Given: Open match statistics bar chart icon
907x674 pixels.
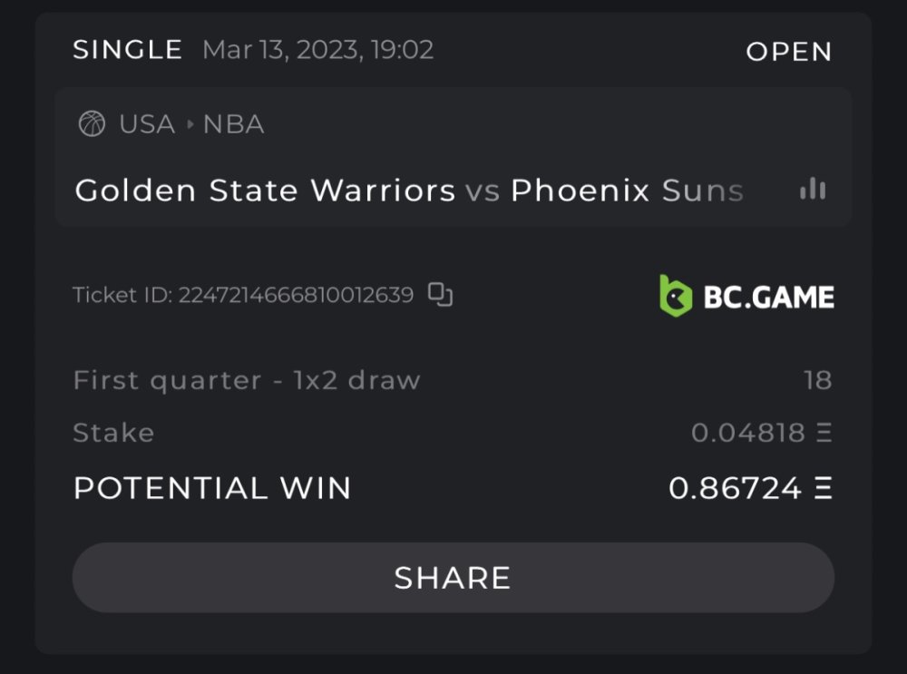Looking at the screenshot, I should point(813,189).
